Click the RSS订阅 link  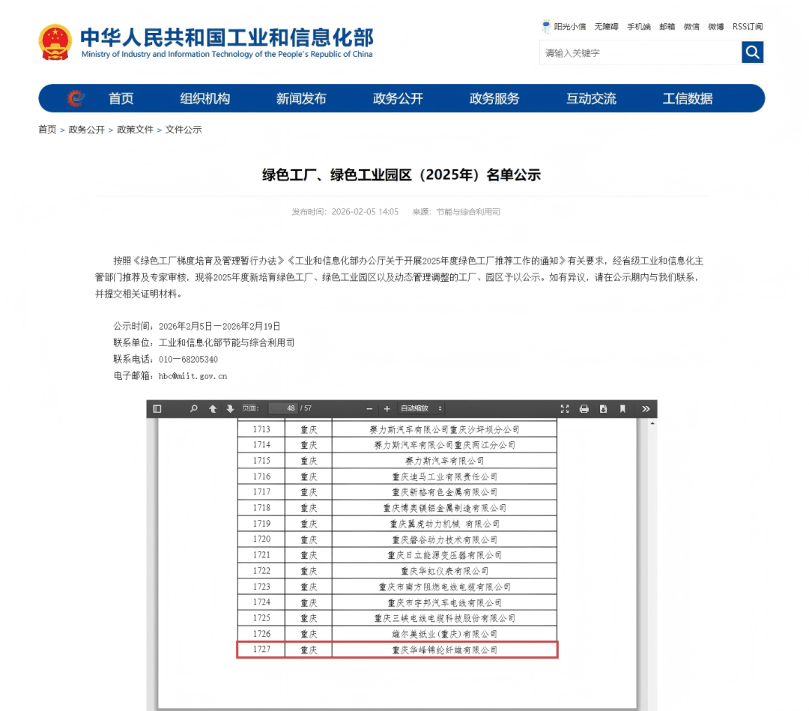click(x=748, y=26)
